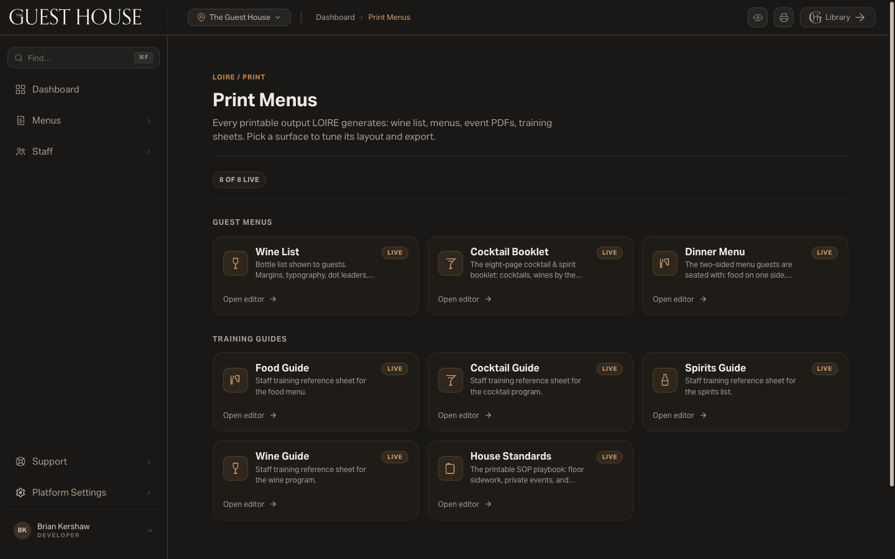Expand the Menus sidebar section
The image size is (895, 559).
83,120
